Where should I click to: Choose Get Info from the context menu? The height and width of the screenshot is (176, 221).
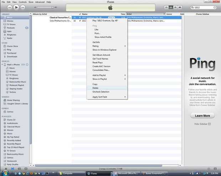[x=107, y=42]
